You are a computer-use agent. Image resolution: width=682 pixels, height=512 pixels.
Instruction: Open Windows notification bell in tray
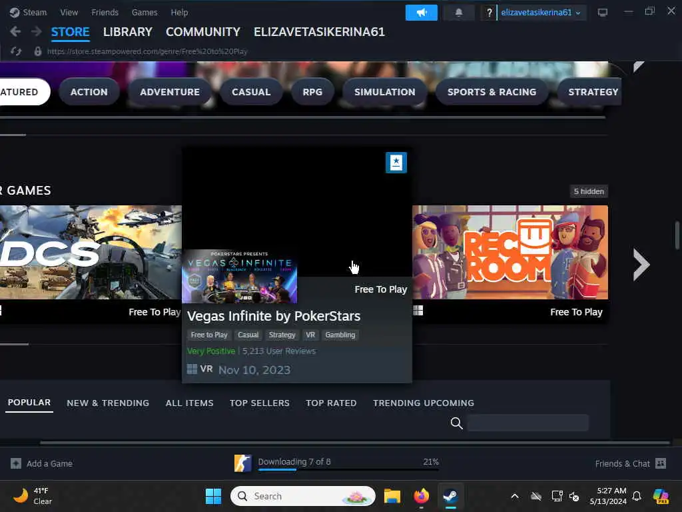(637, 496)
